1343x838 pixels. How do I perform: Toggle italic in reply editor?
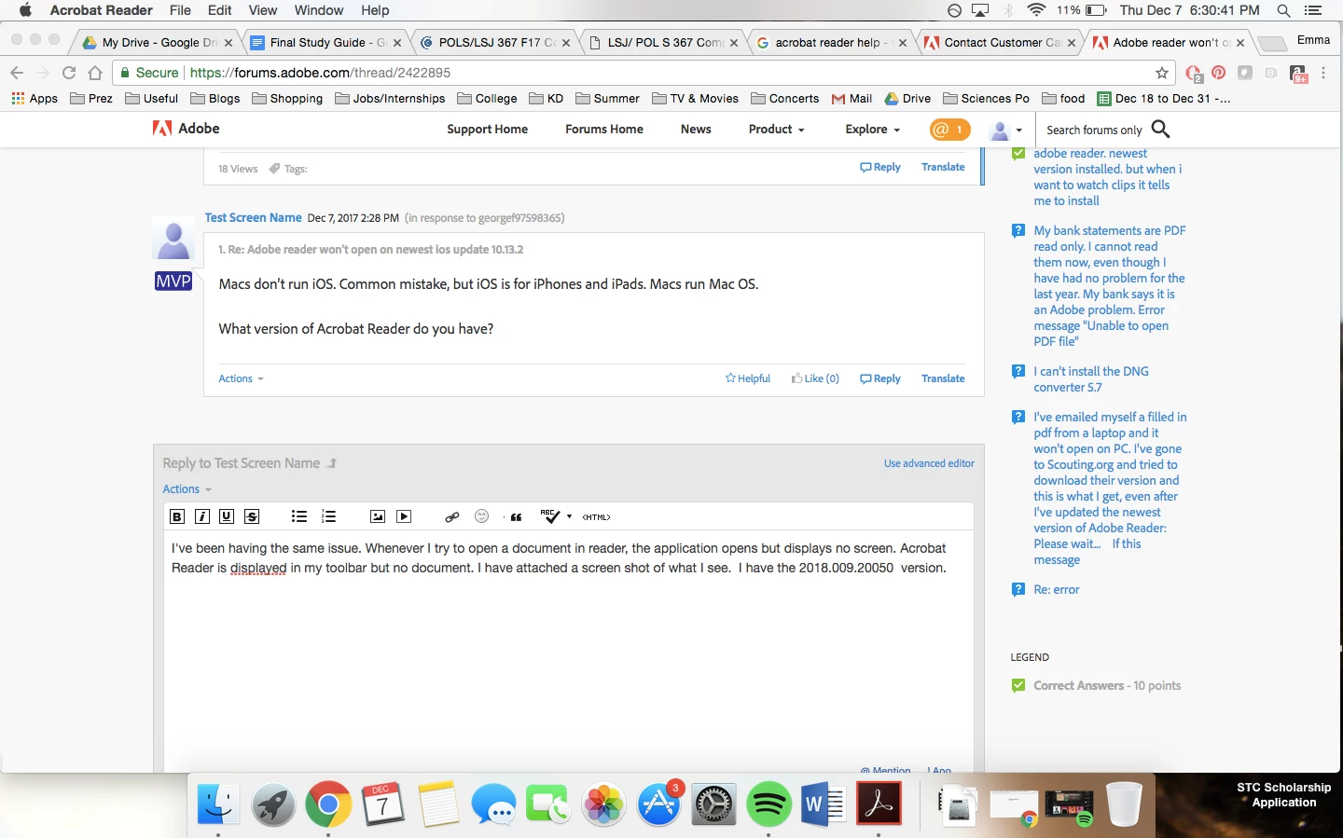201,516
